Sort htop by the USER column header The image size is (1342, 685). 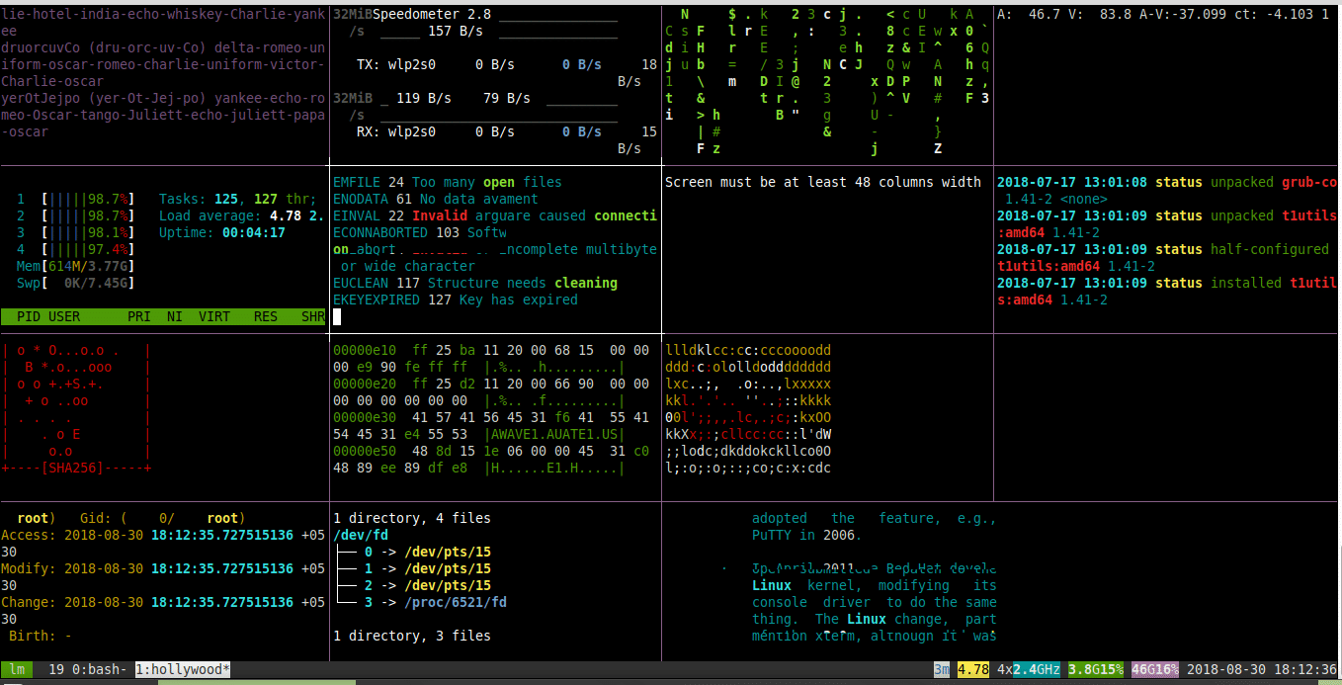click(x=64, y=317)
